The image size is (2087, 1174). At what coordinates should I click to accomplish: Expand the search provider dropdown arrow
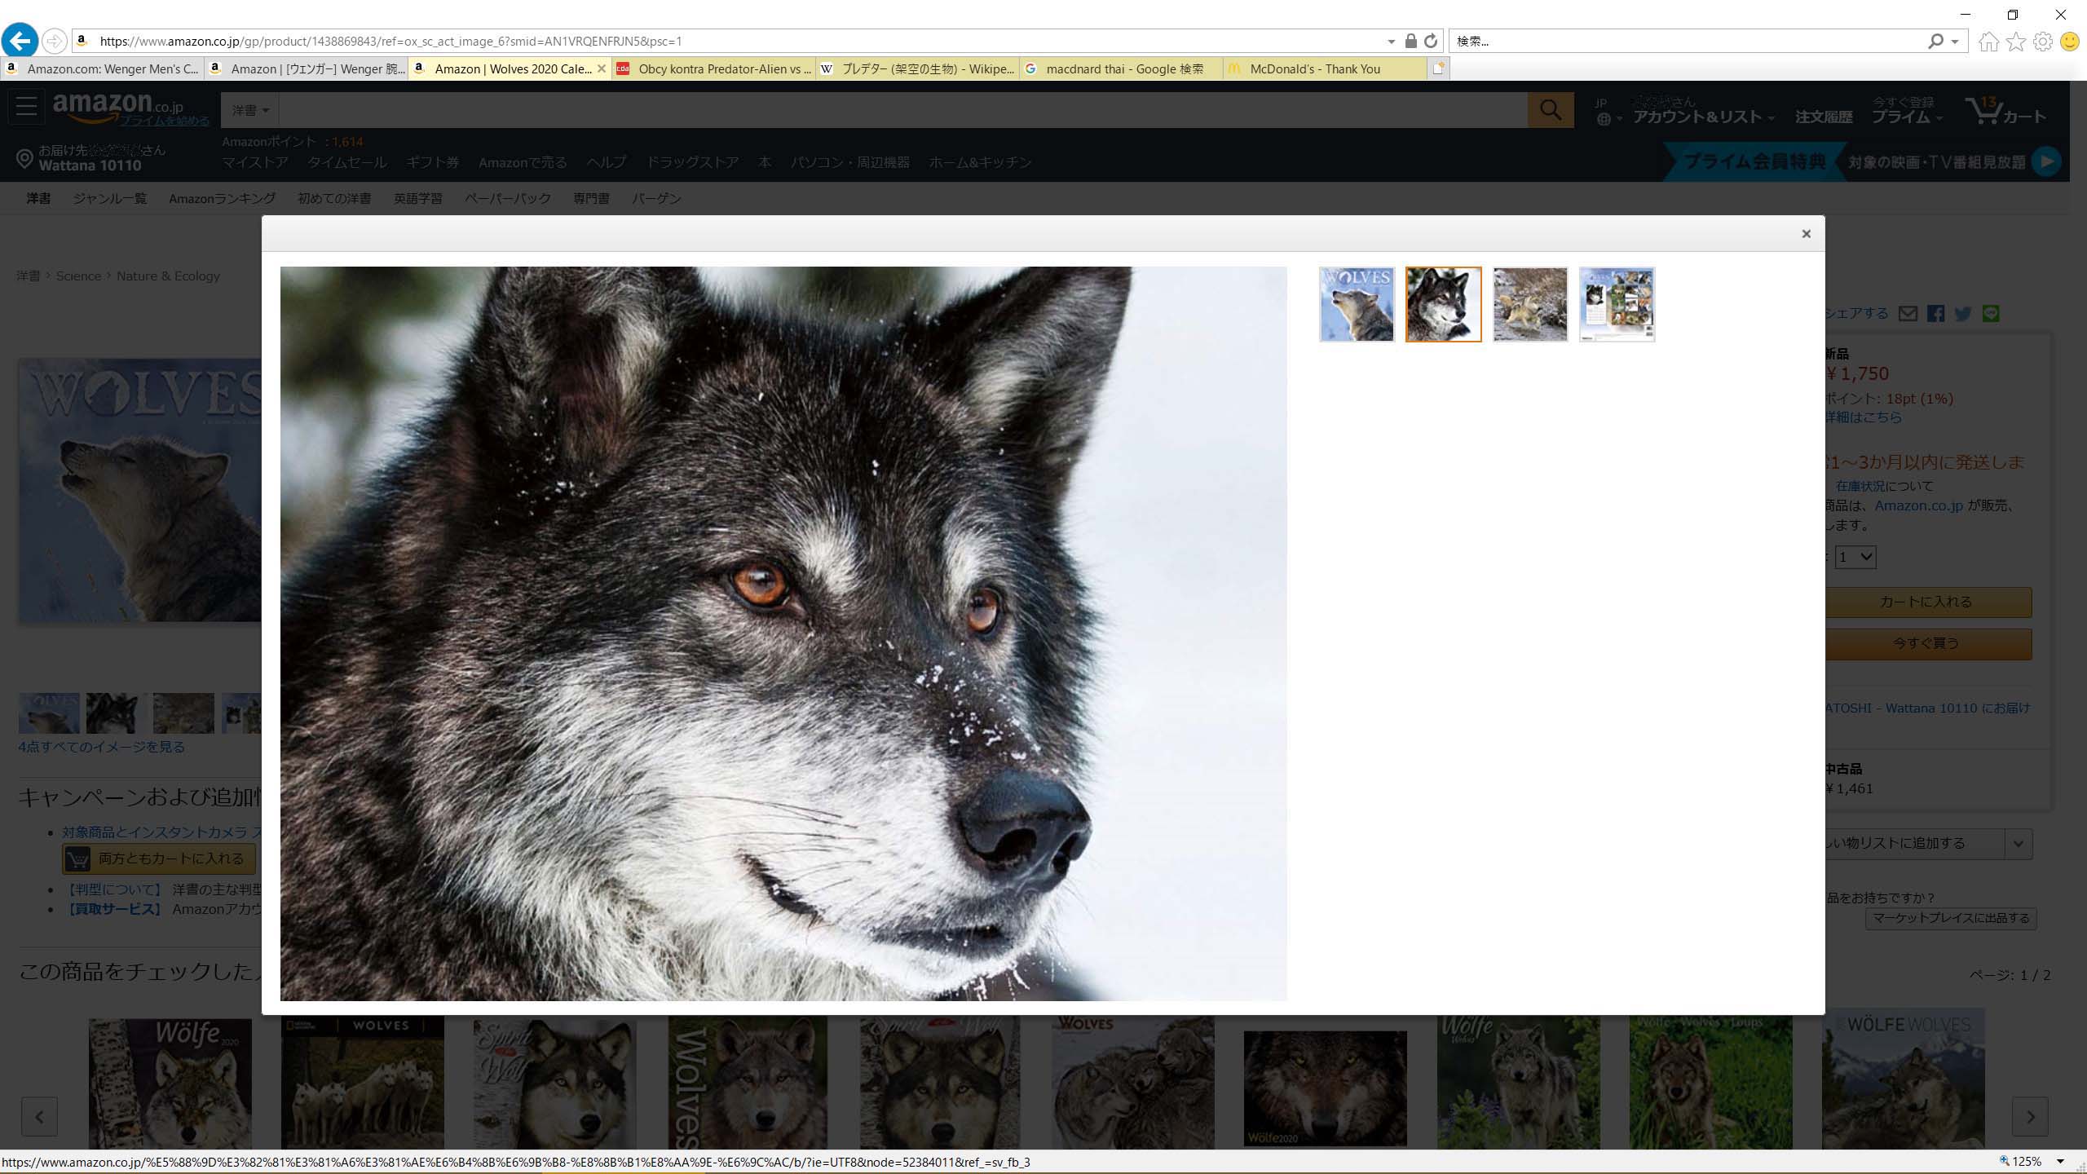tap(1955, 42)
